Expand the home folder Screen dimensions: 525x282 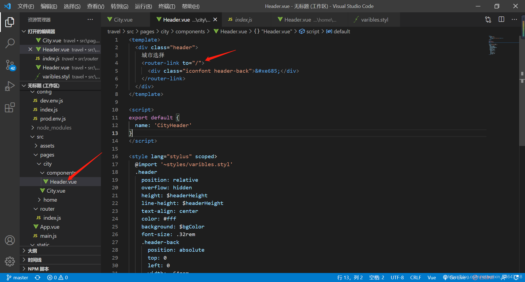(x=60, y=200)
